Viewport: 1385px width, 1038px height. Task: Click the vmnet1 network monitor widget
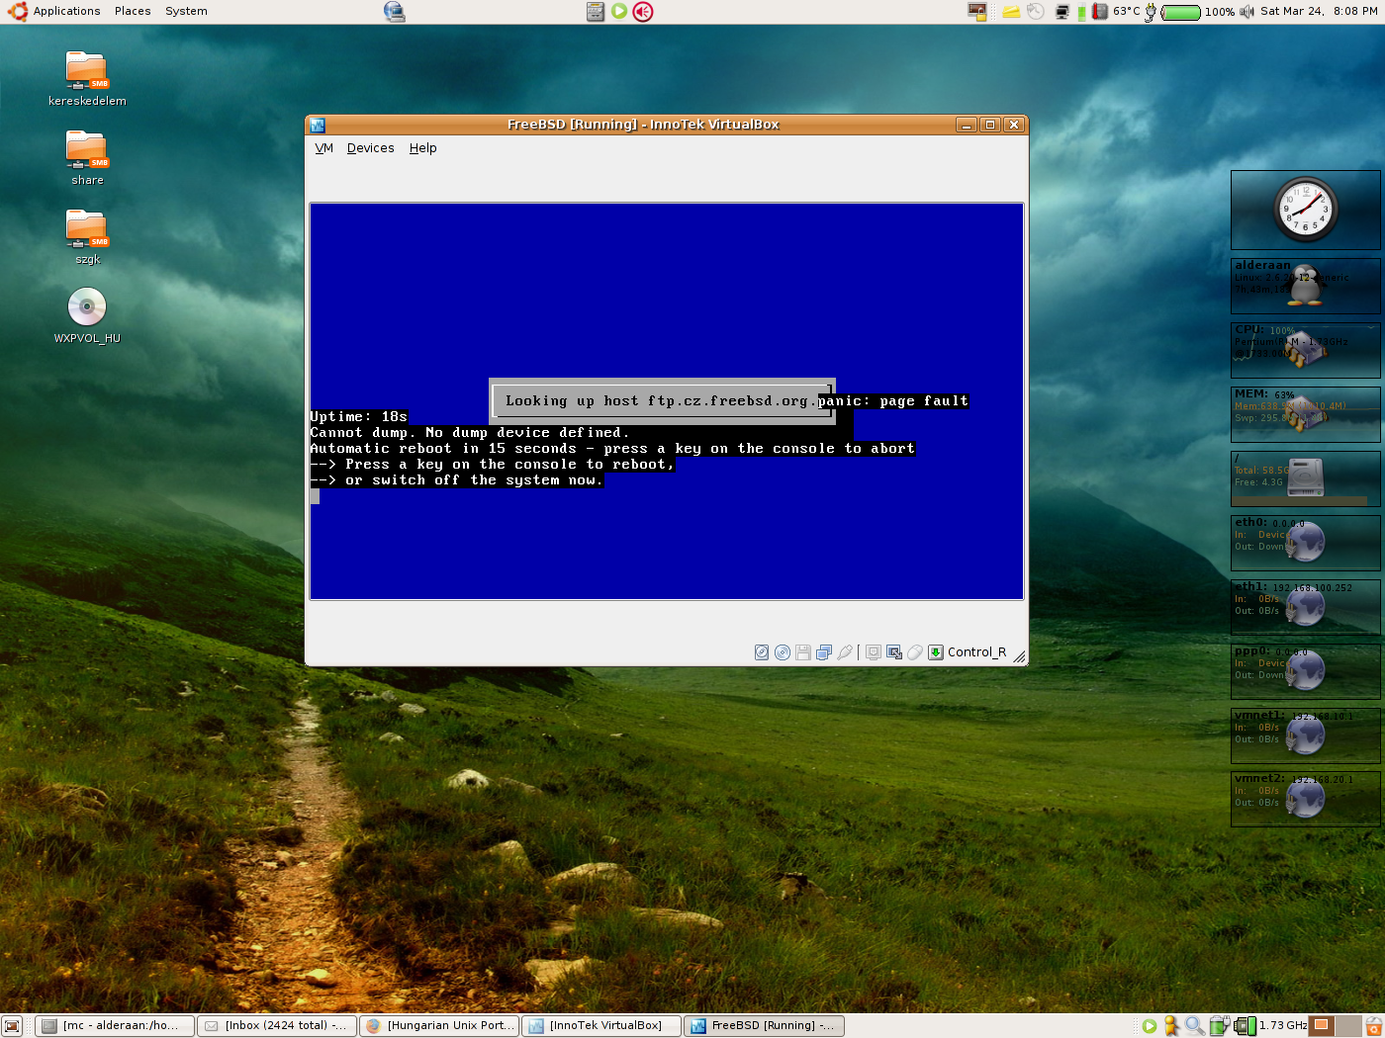1306,735
